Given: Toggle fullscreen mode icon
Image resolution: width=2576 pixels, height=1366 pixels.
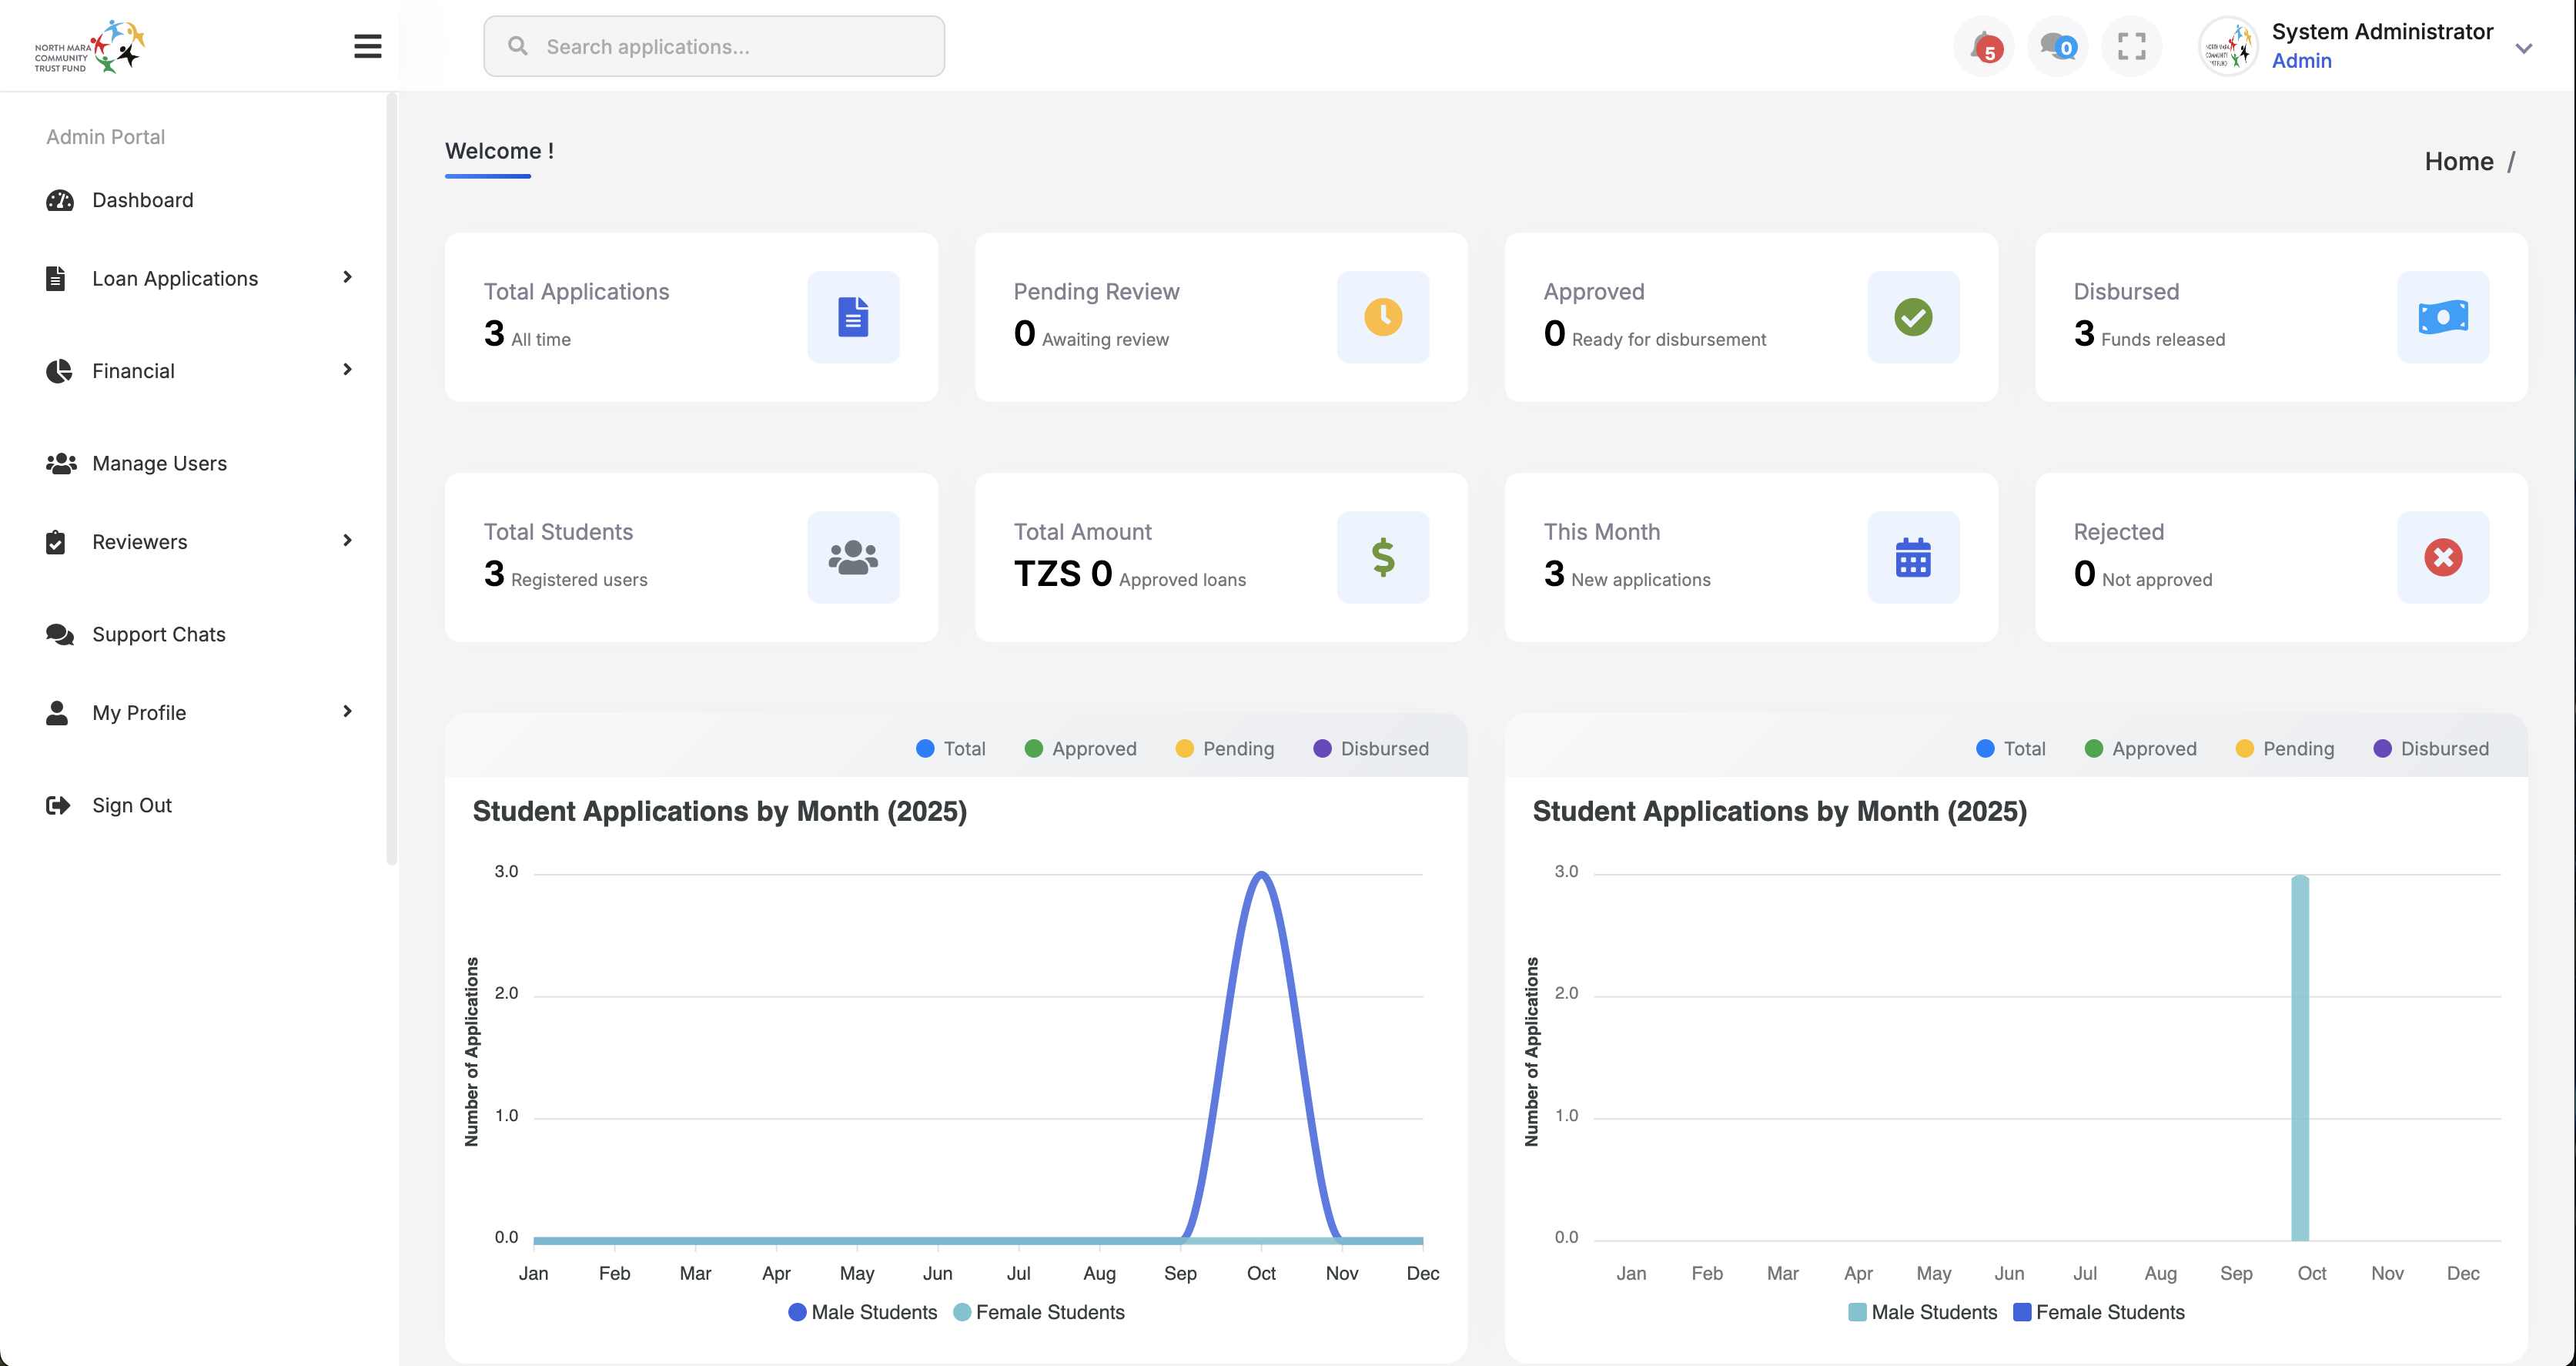Looking at the screenshot, I should tap(2131, 46).
